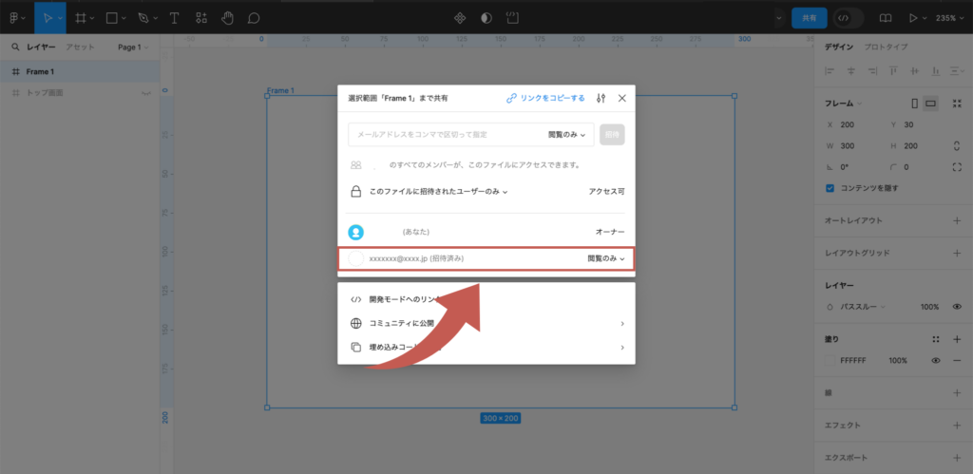Click the Pen tool icon
This screenshot has width=973, height=474.
[143, 17]
